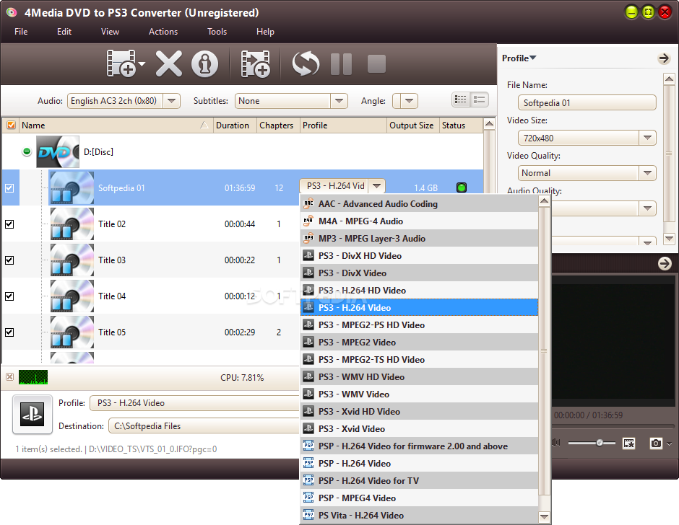Click Title 02 thumbnail
This screenshot has height=525, width=679.
(72, 224)
